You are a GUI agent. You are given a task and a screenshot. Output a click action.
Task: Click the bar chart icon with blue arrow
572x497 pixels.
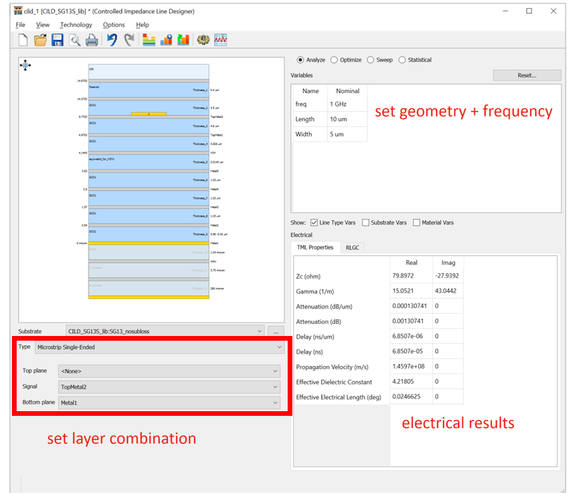[166, 40]
